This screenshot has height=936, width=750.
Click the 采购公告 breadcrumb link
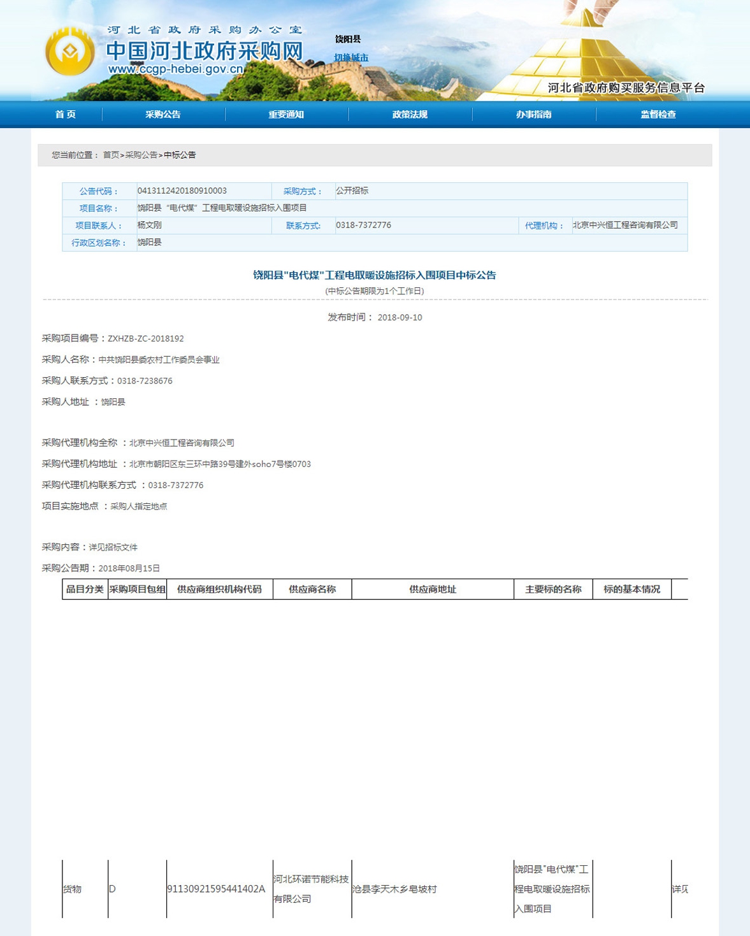click(x=141, y=155)
